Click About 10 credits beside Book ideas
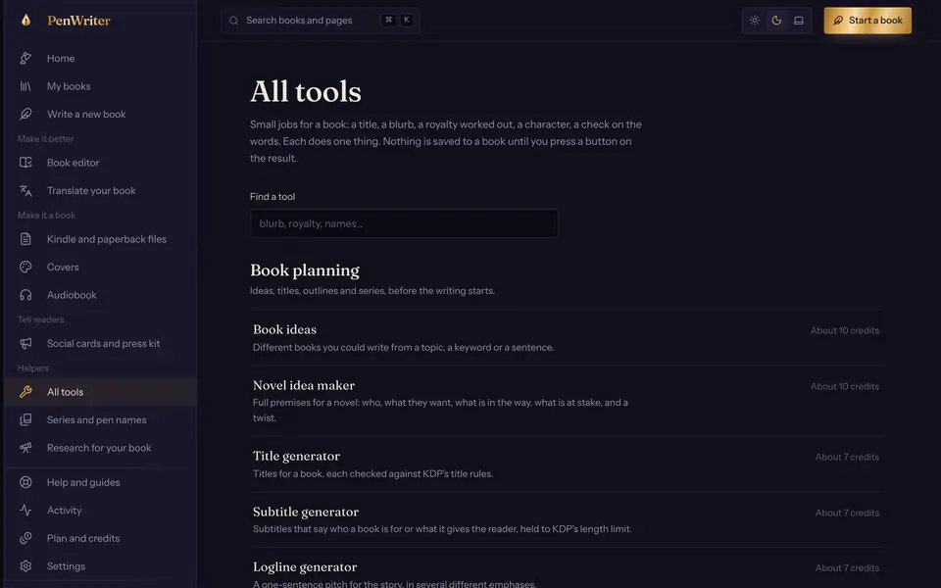This screenshot has height=588, width=941. click(844, 330)
